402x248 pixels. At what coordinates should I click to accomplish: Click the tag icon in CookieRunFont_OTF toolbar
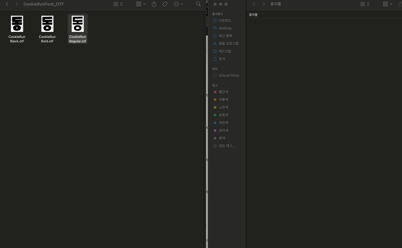pos(165,4)
